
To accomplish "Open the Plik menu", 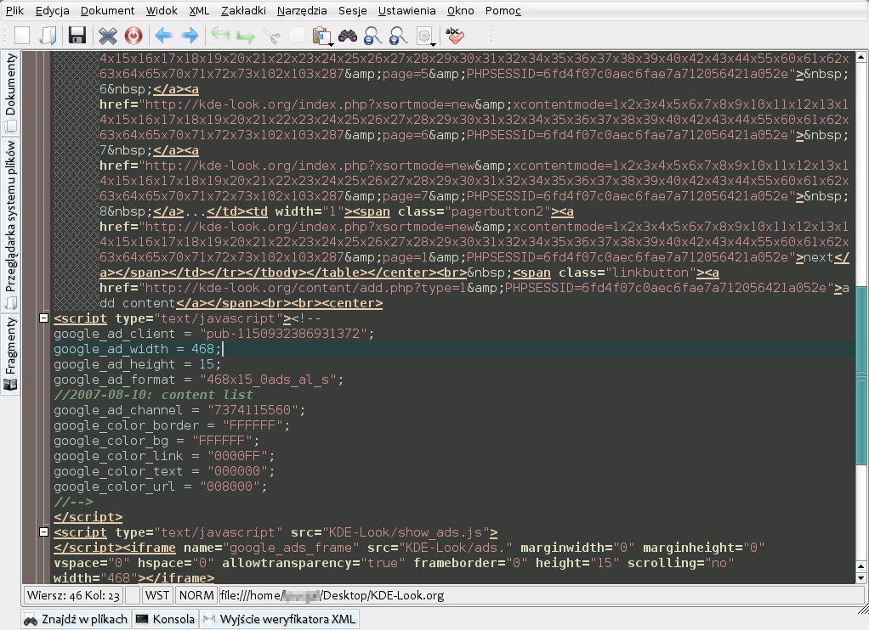I will coord(14,10).
